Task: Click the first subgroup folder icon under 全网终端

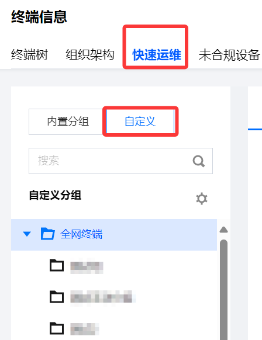Action: tap(57, 265)
